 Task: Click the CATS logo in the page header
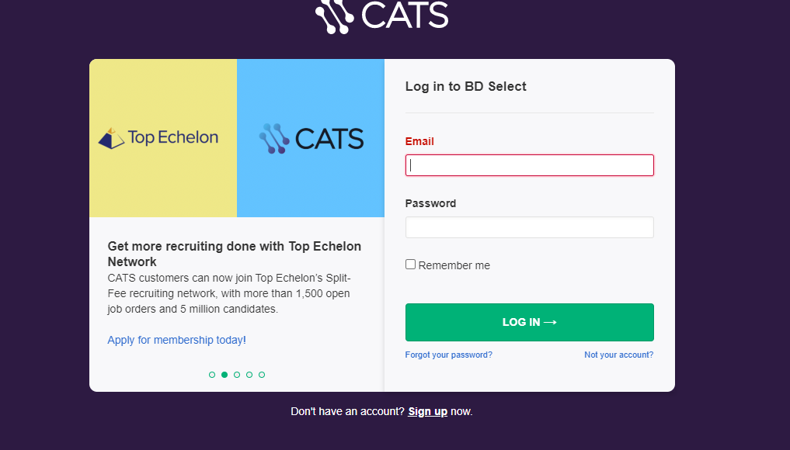coord(382,16)
